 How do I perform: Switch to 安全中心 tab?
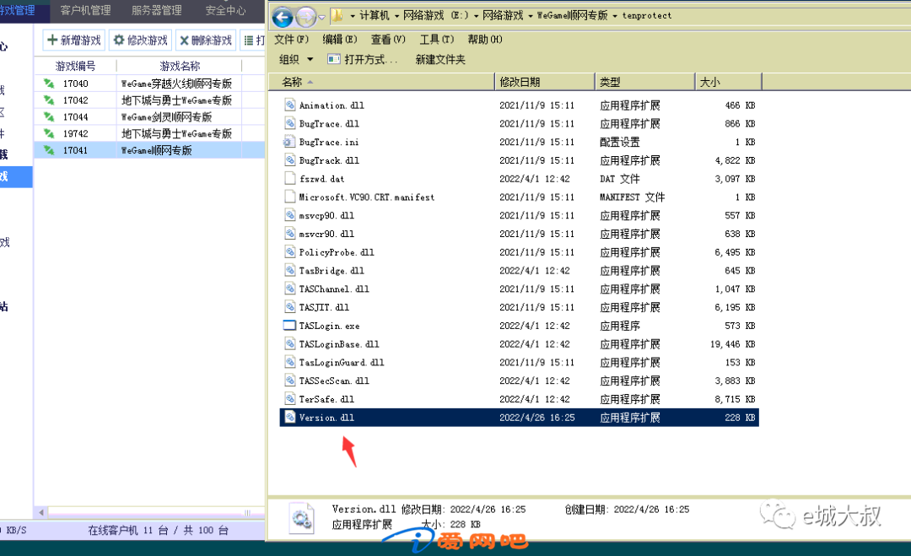click(225, 10)
